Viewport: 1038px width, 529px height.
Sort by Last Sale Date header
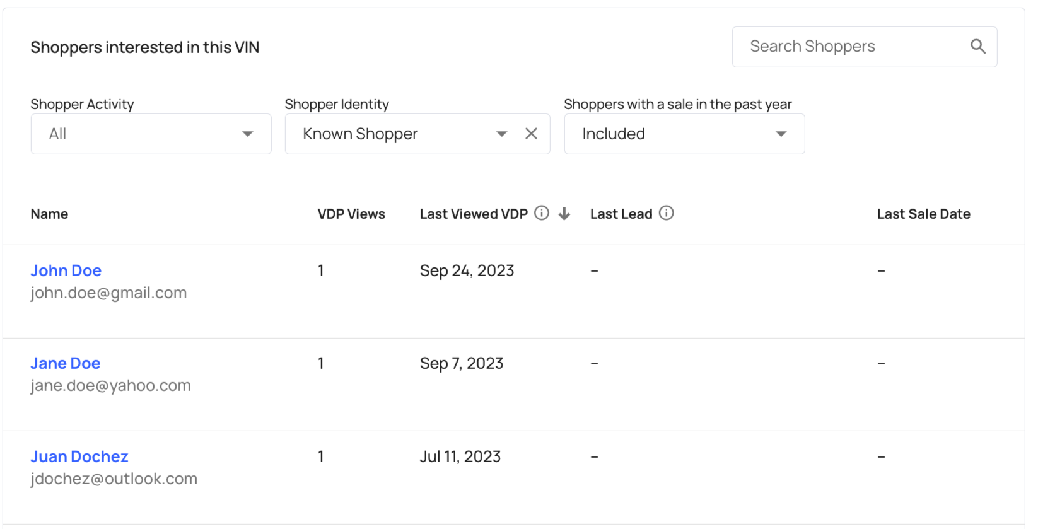click(x=923, y=214)
